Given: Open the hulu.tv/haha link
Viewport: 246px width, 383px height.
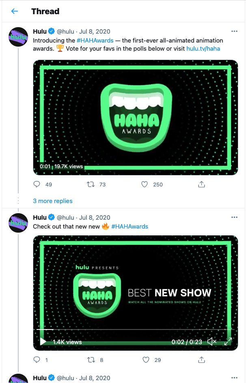Looking at the screenshot, I should pos(203,49).
